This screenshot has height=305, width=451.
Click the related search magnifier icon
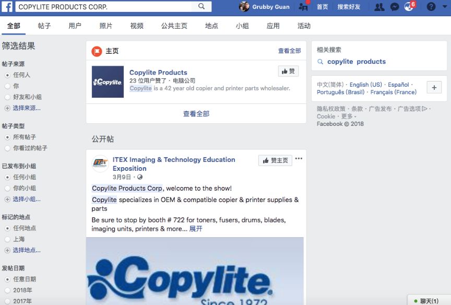(320, 62)
